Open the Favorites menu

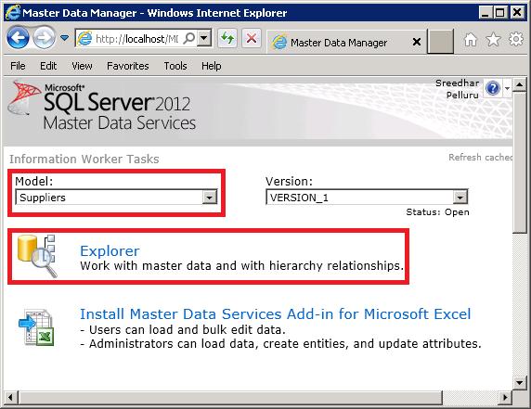coord(128,66)
